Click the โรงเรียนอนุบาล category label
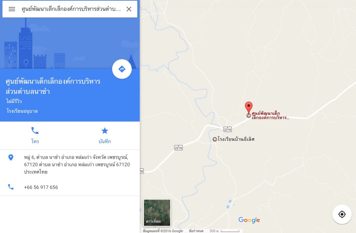The height and width of the screenshot is (233, 356). click(x=22, y=111)
